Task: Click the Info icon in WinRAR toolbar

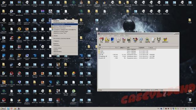Action: pyautogui.click(x=141, y=40)
